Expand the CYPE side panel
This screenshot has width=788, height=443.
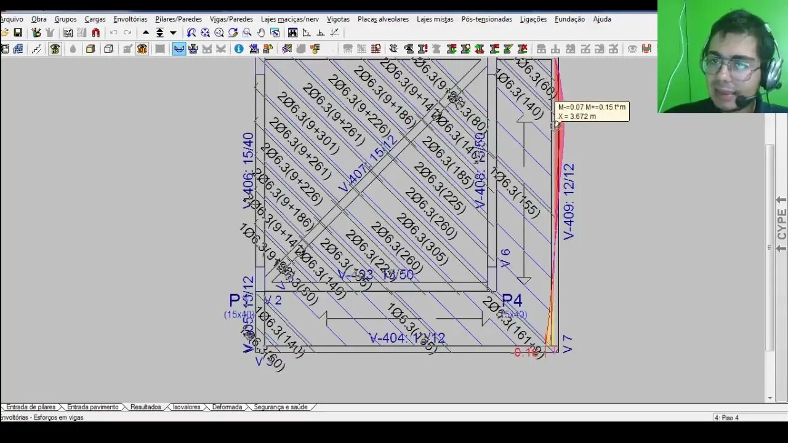coord(781,224)
